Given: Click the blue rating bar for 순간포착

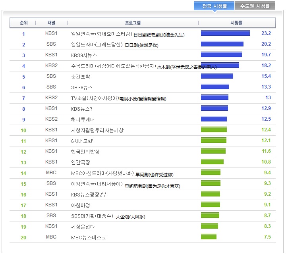Looking at the screenshot, I should 217,76.
